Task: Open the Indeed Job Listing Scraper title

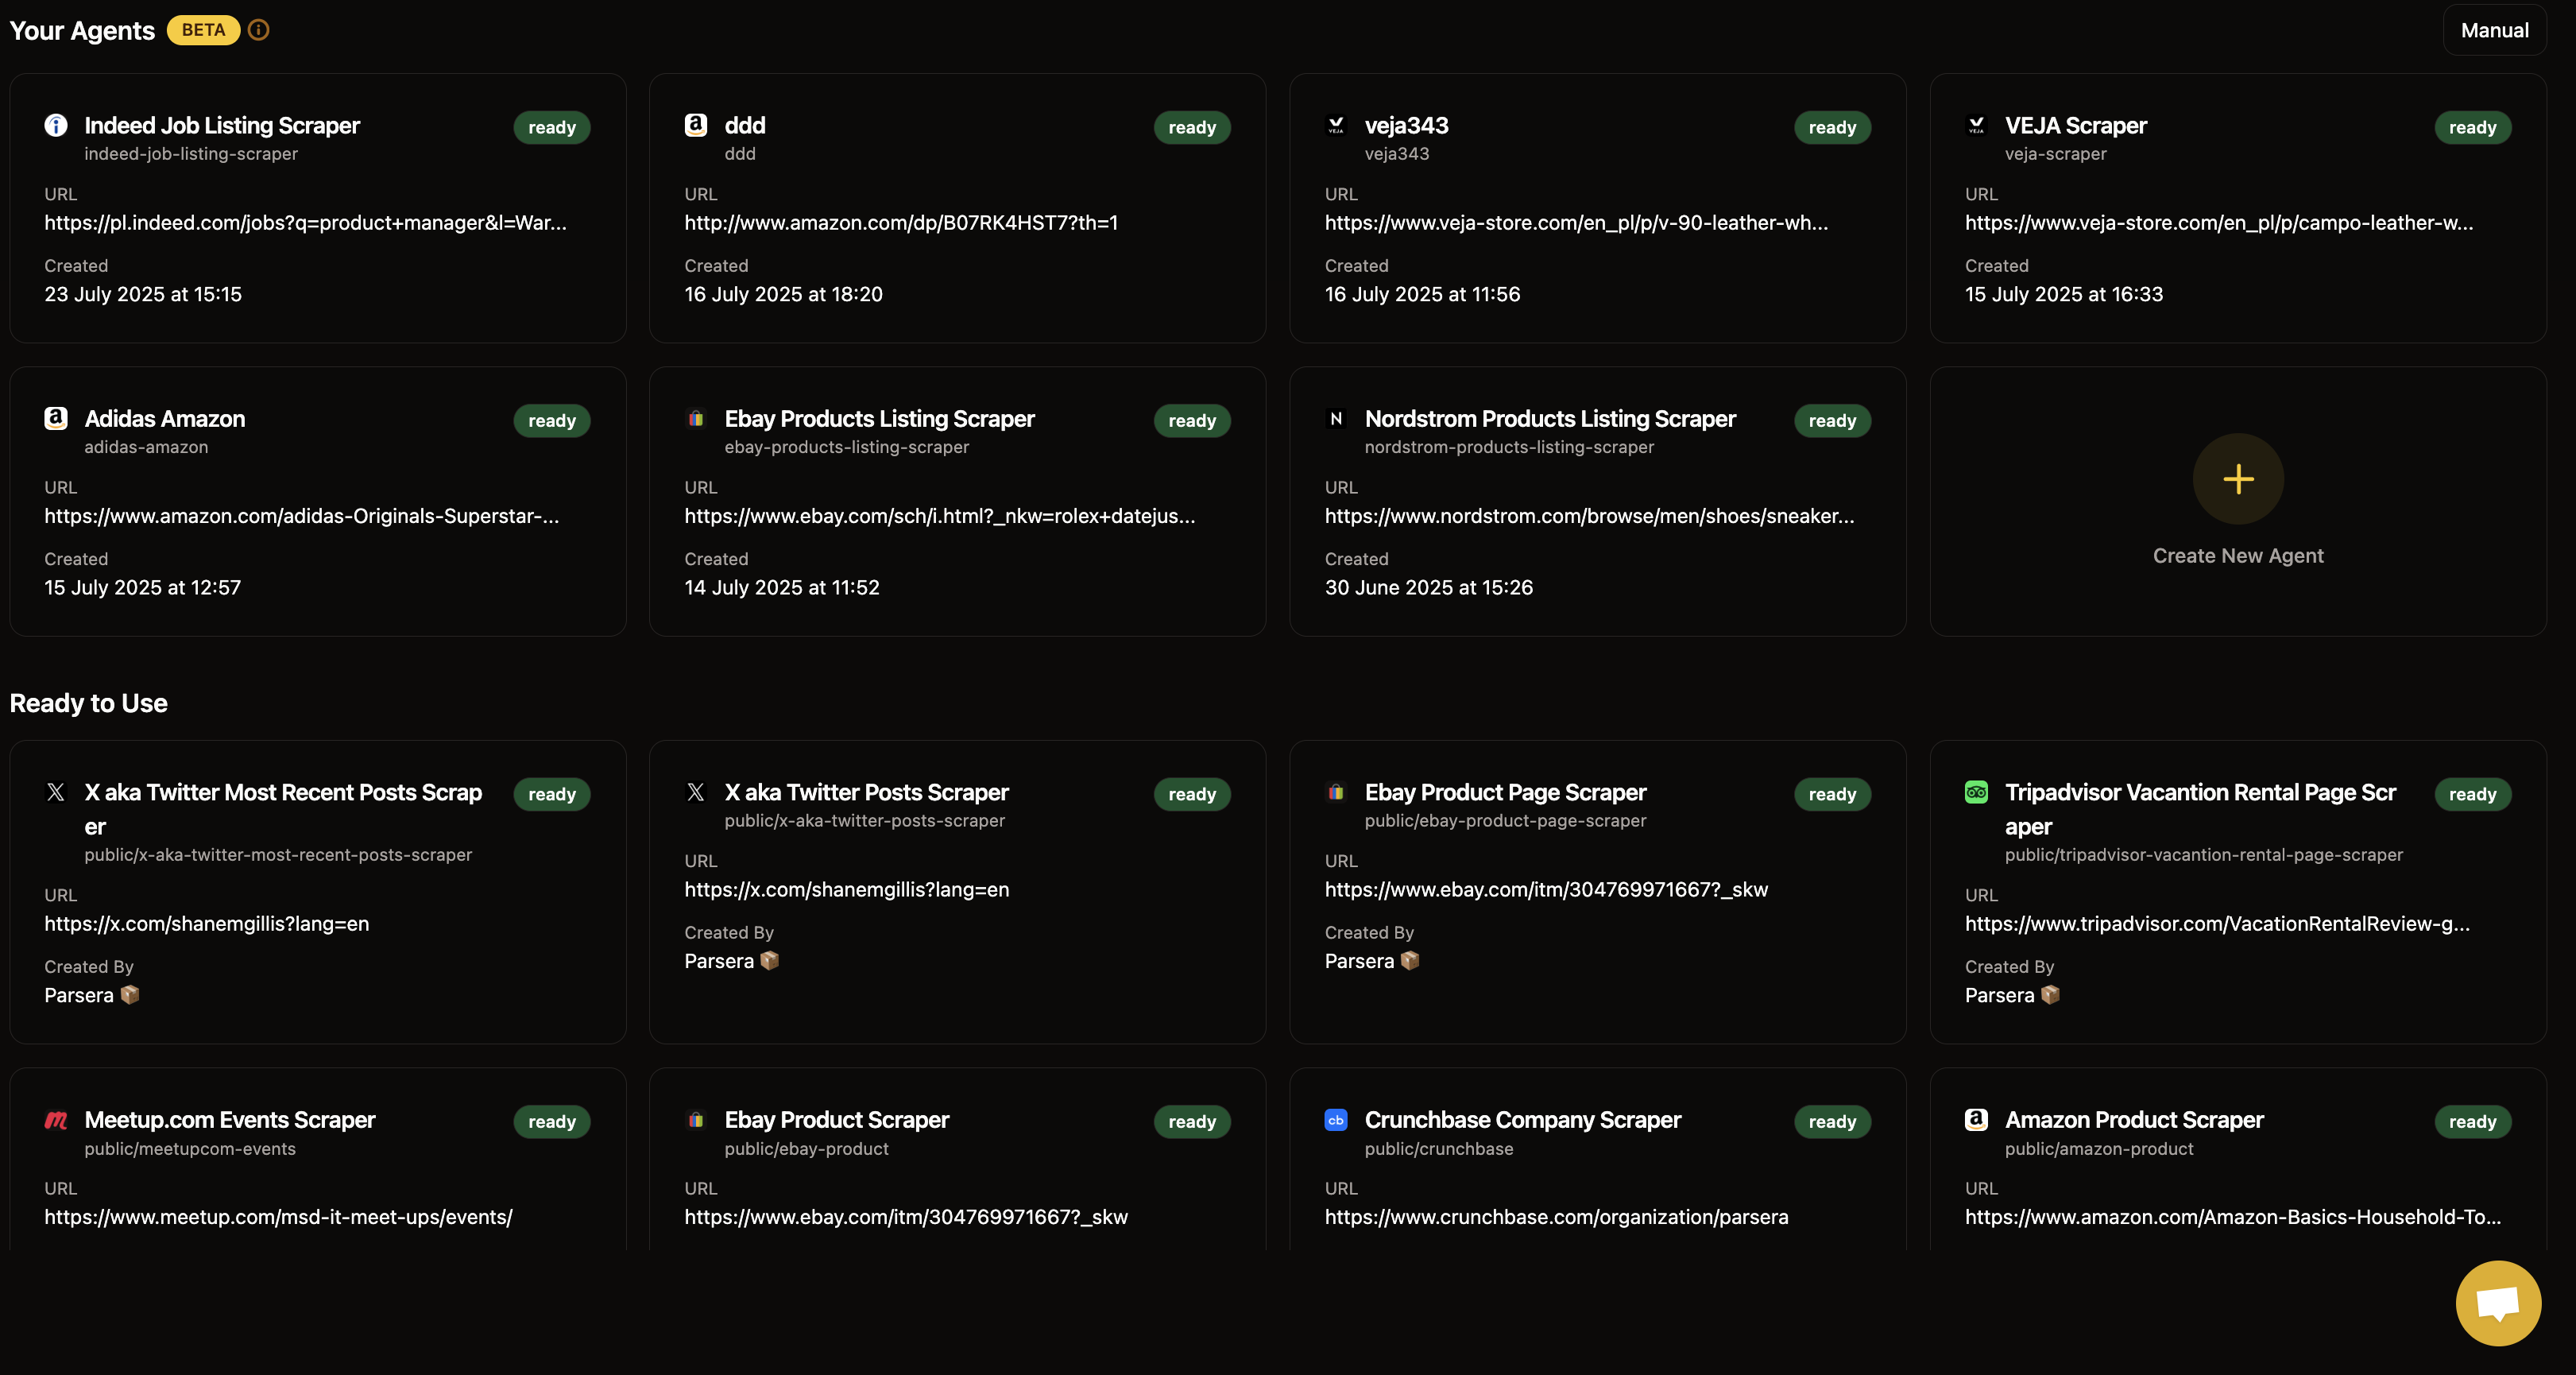Action: (222, 126)
